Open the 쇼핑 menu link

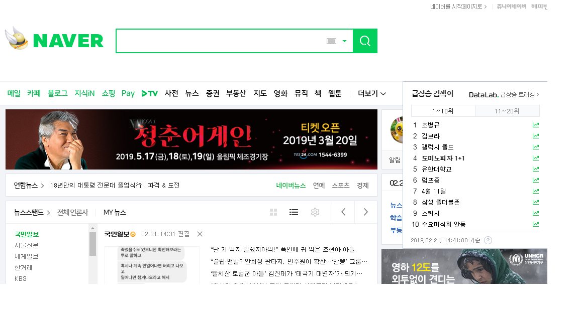pos(108,93)
